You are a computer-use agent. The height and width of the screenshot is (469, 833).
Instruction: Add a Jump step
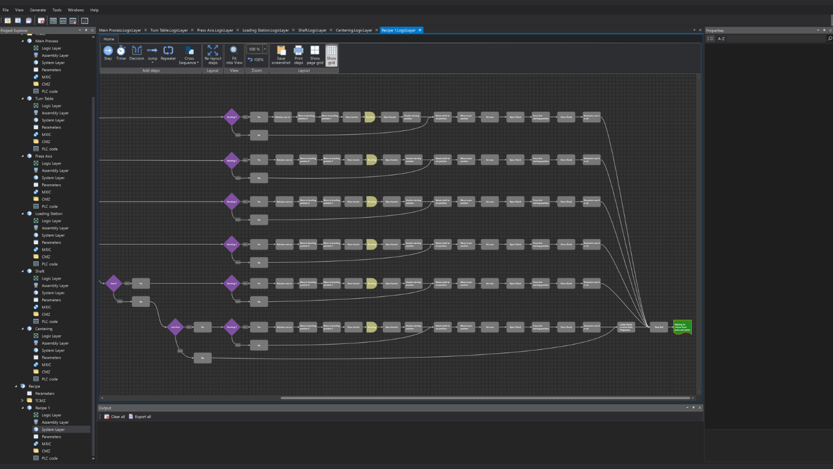click(x=152, y=54)
